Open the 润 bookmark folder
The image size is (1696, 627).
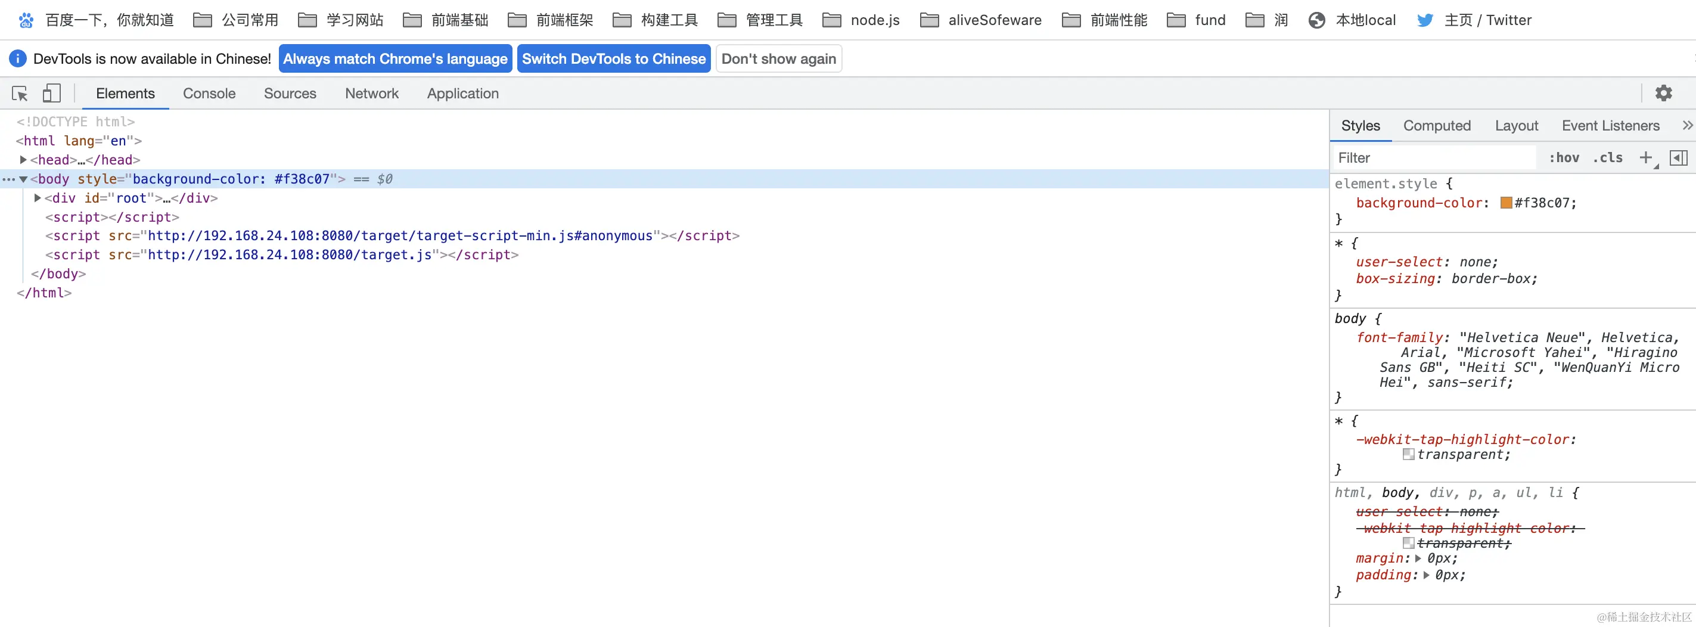pyautogui.click(x=1267, y=20)
